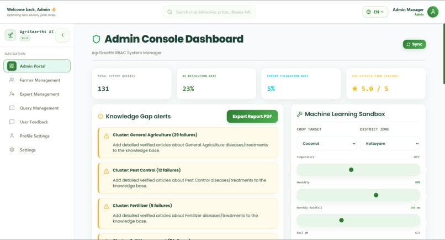Open the EN language dropdown
The width and height of the screenshot is (445, 240).
[x=375, y=12]
